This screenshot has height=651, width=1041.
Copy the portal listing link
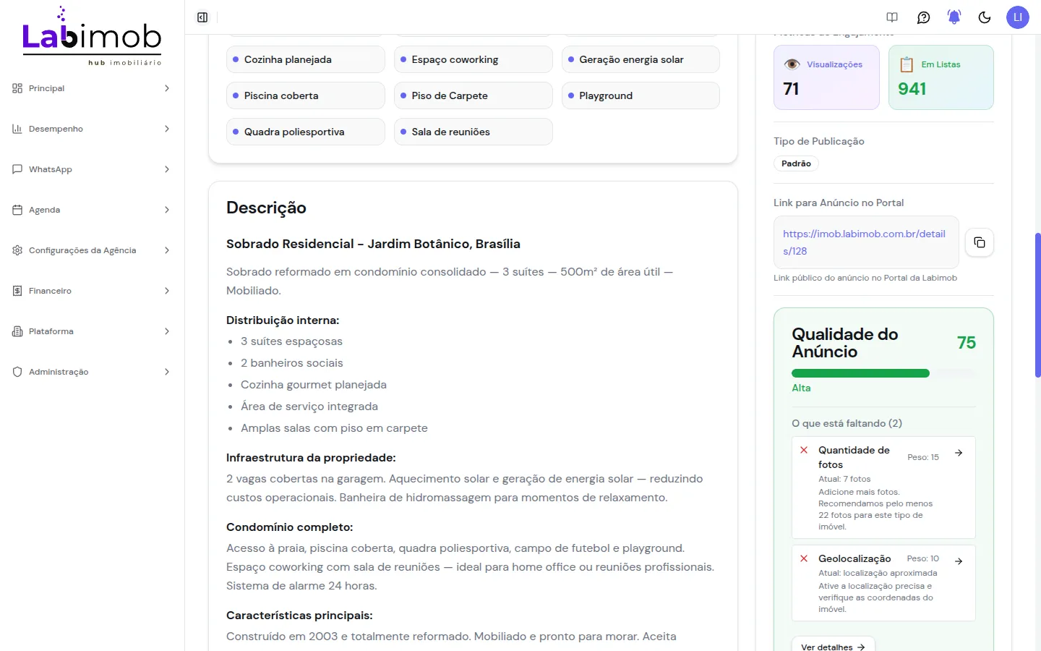click(980, 242)
